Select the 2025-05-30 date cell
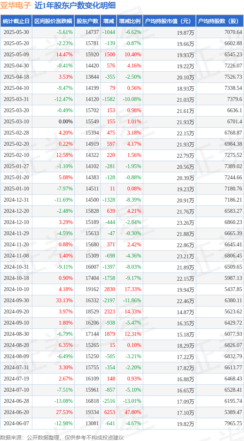The width and height of the screenshot is (244, 441). 16,32
